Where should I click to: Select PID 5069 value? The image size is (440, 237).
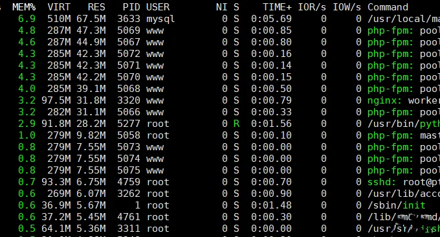coord(129,30)
